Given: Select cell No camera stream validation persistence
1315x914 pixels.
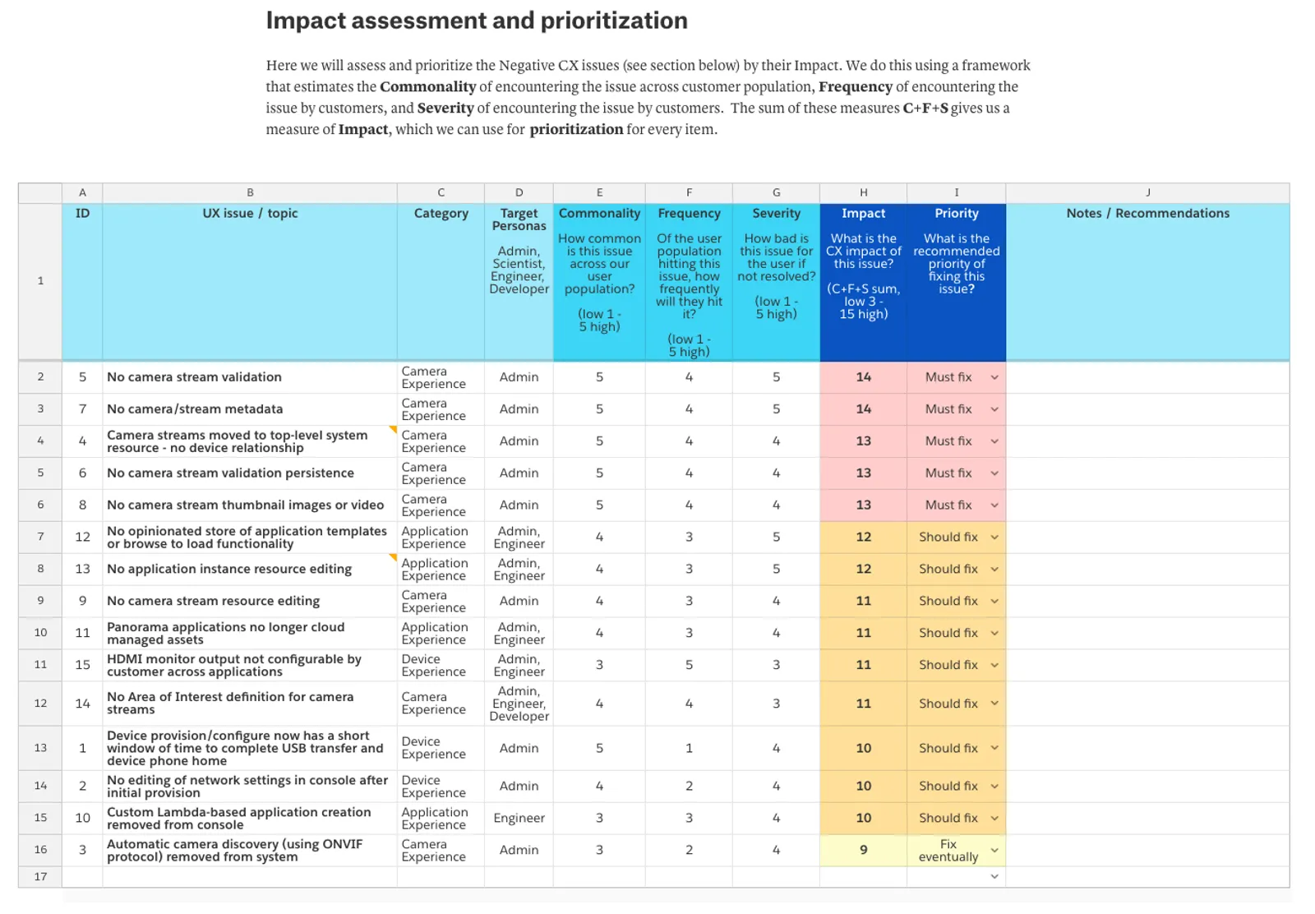Looking at the screenshot, I should click(x=250, y=473).
